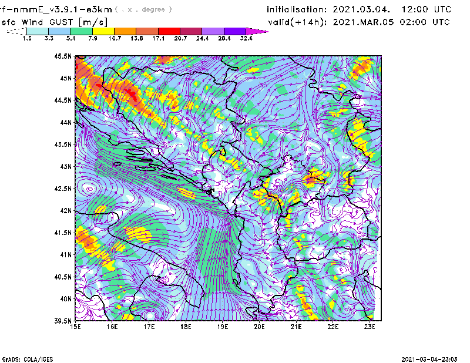Click the "43.5N" latitude label
Screen dimensions: 470x363
pos(63,144)
